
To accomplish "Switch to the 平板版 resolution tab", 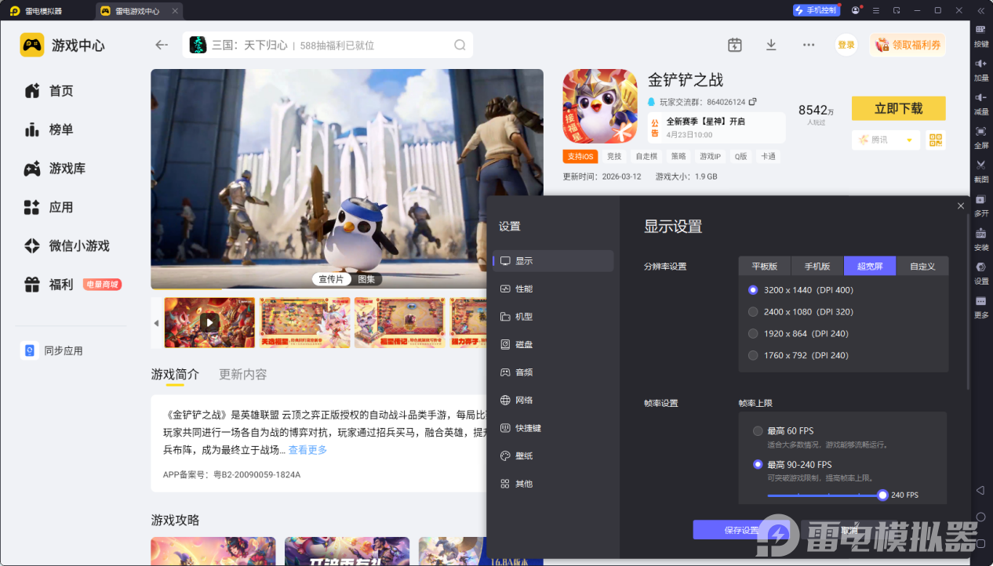I will [x=764, y=267].
